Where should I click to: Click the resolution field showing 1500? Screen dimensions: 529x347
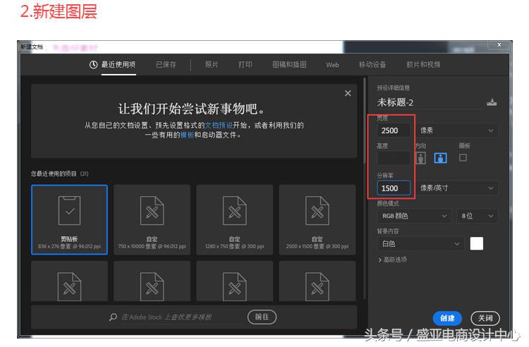394,188
